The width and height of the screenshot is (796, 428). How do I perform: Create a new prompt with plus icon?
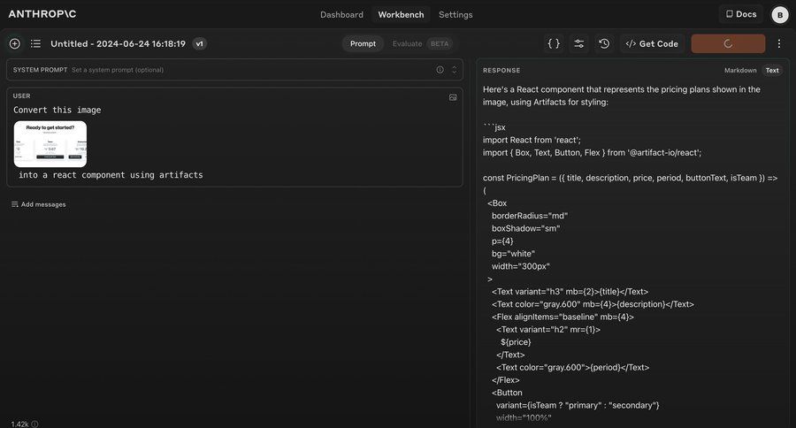click(x=15, y=43)
